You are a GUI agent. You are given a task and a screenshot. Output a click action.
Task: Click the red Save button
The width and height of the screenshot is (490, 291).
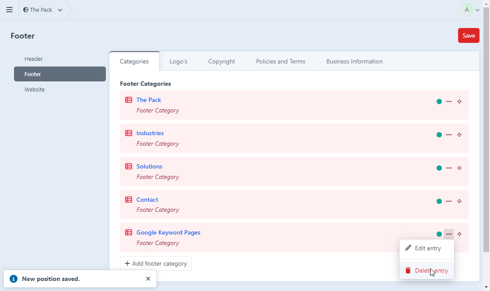click(x=469, y=35)
